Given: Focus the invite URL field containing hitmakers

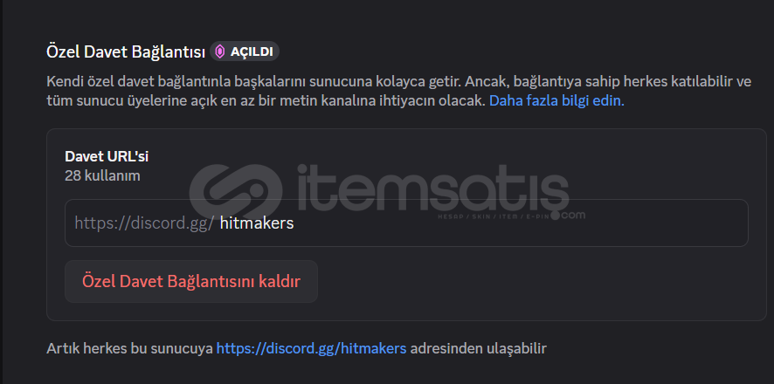Looking at the screenshot, I should tap(406, 223).
